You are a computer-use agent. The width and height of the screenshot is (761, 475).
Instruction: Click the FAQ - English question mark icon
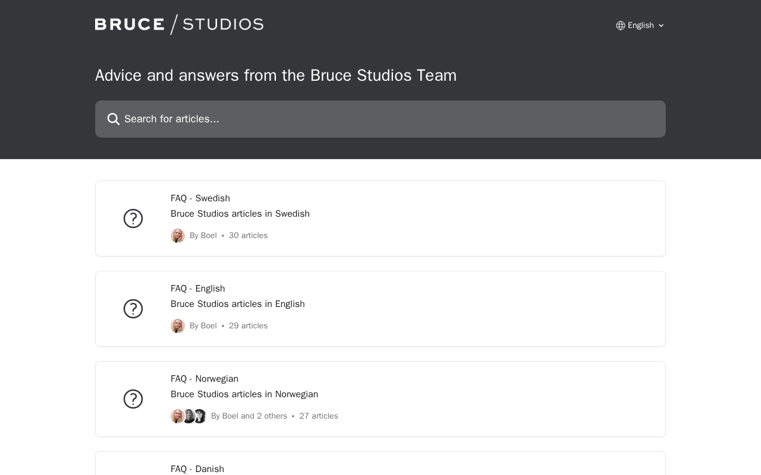point(133,309)
